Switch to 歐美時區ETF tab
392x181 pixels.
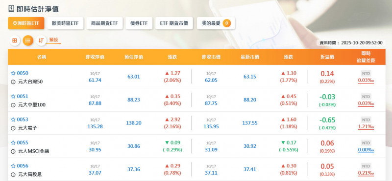65,23
